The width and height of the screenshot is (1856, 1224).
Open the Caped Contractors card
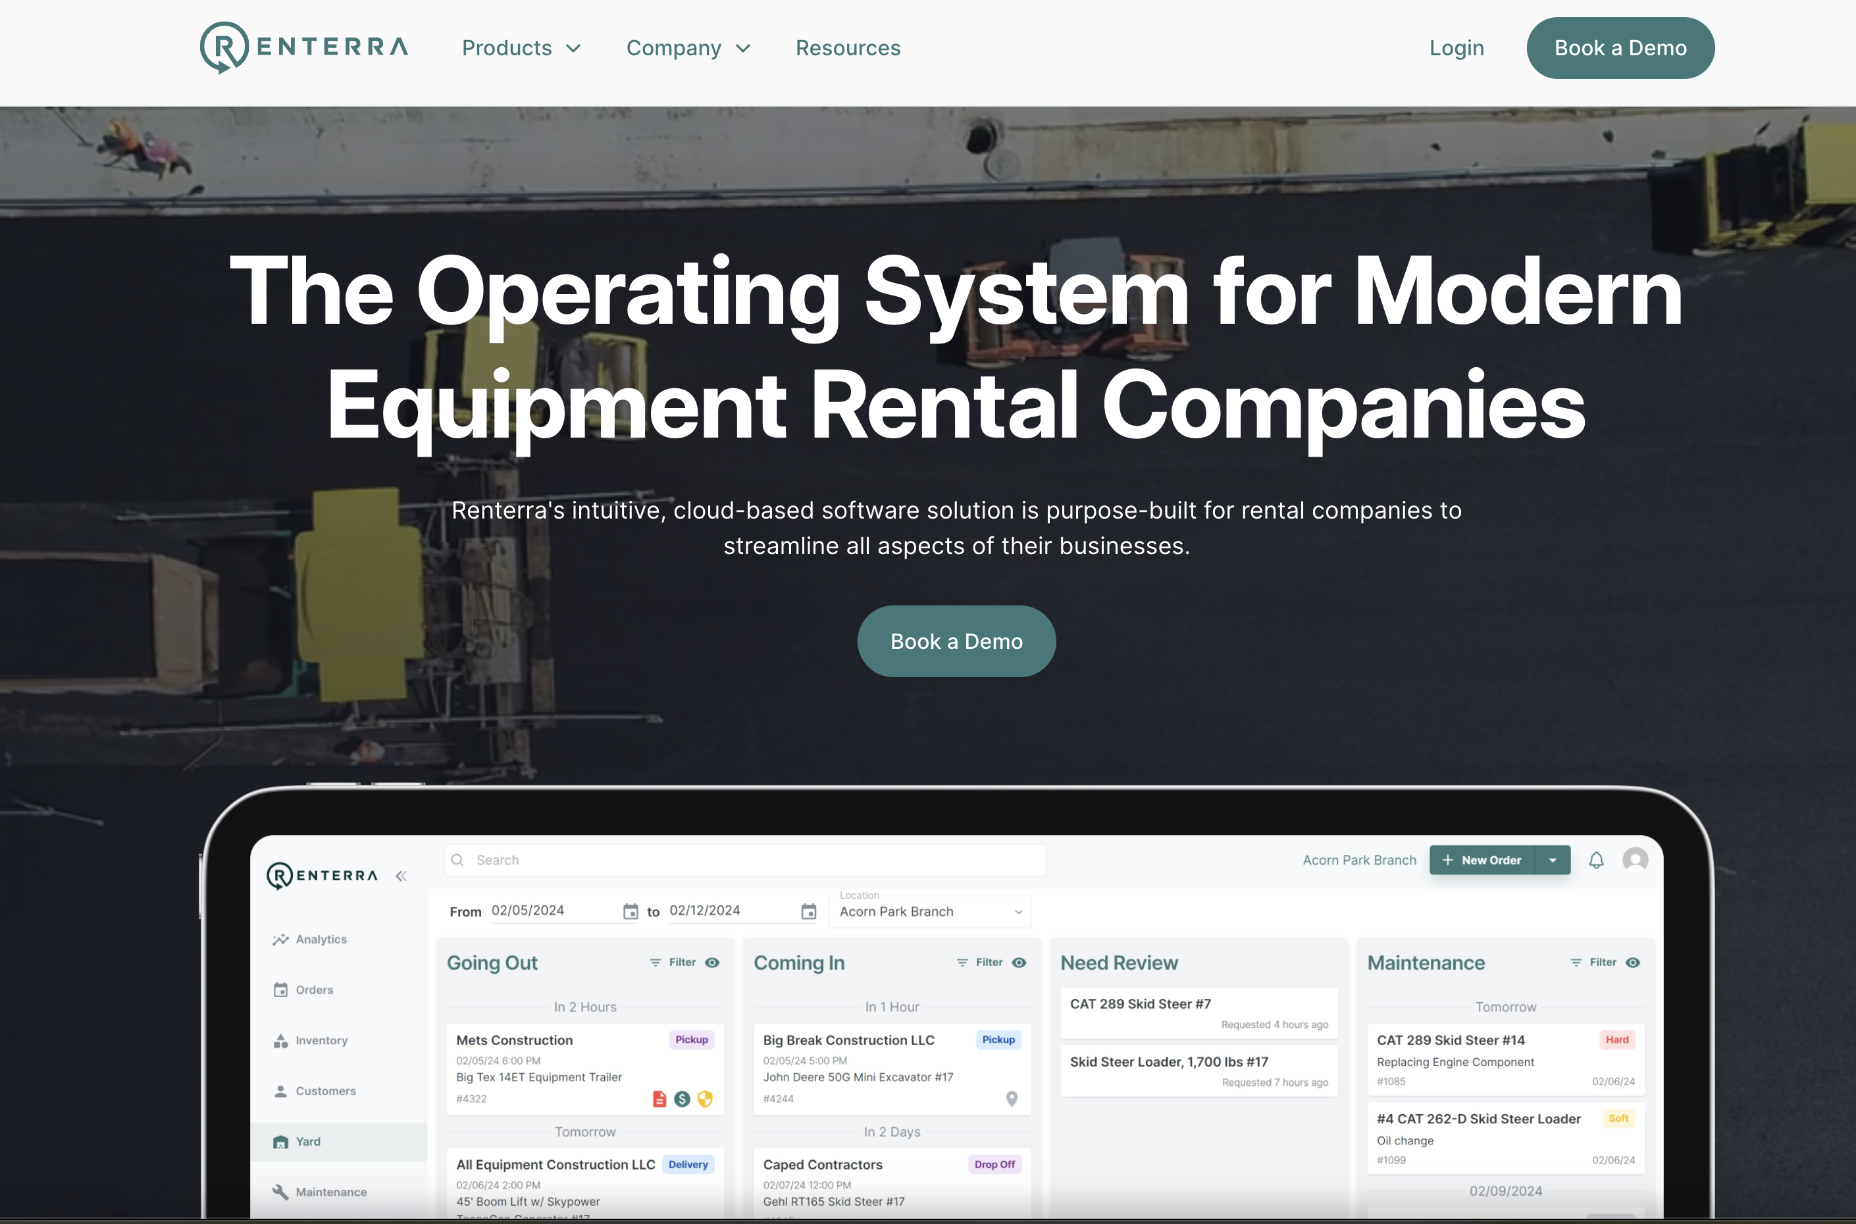[x=891, y=1183]
